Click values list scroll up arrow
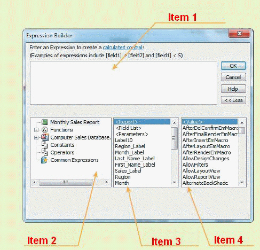 click(242, 122)
